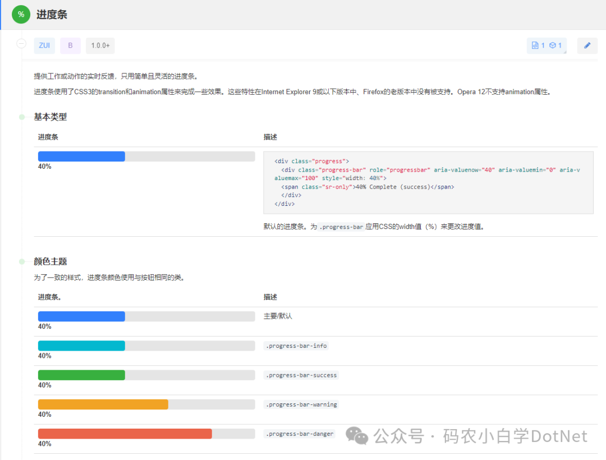Jump to the 颜色主题 section heading

[x=50, y=261]
